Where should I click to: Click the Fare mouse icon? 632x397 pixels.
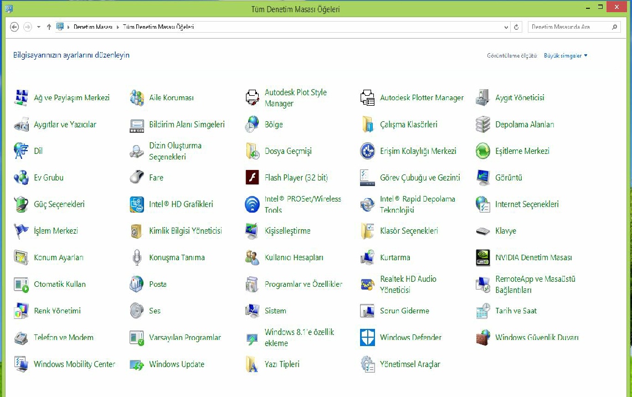[x=137, y=178]
